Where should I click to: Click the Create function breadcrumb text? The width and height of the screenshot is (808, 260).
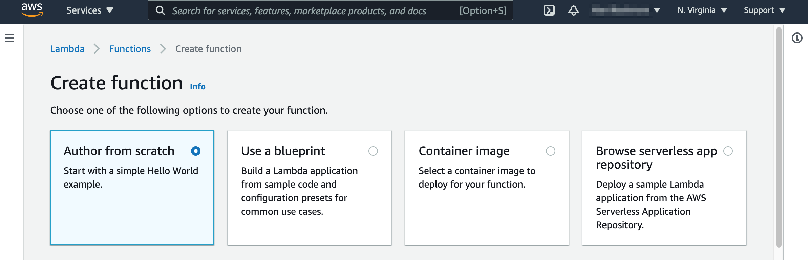pyautogui.click(x=208, y=49)
